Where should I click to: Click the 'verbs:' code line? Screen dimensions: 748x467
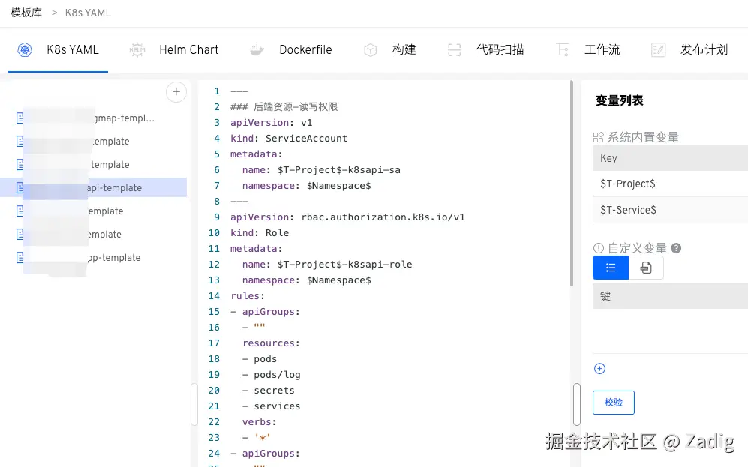coord(259,422)
